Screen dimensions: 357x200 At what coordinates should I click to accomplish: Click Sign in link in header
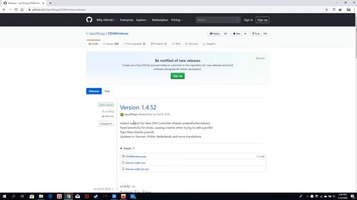[x=248, y=20]
